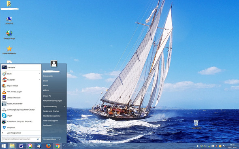Open Dokumente in the start menu
Image resolution: width=239 pixels, height=149 pixels.
(x=48, y=76)
